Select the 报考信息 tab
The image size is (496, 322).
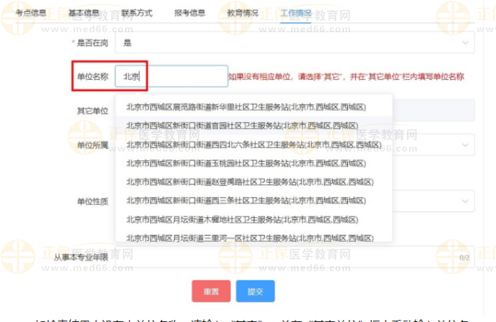pyautogui.click(x=189, y=13)
